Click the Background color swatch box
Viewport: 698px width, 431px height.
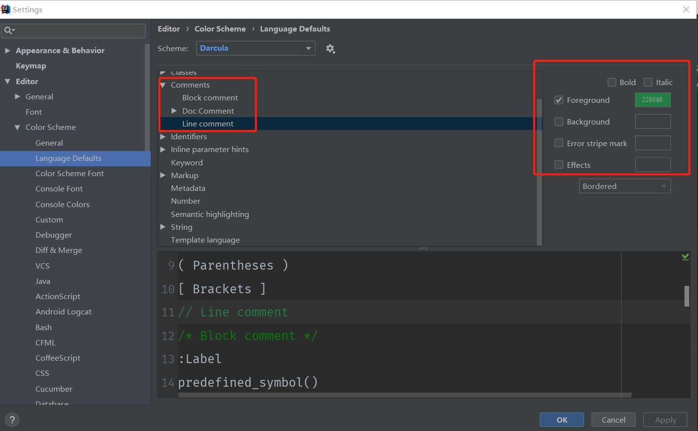tap(653, 122)
